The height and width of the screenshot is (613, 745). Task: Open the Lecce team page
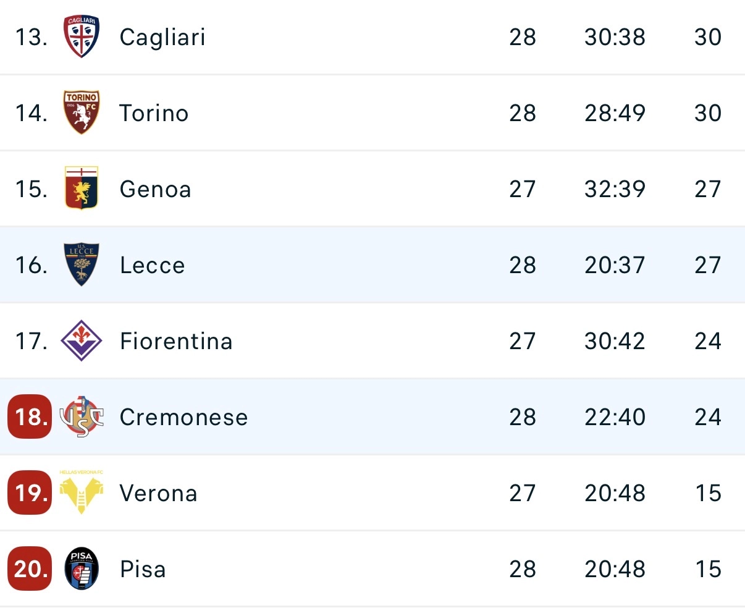151,265
